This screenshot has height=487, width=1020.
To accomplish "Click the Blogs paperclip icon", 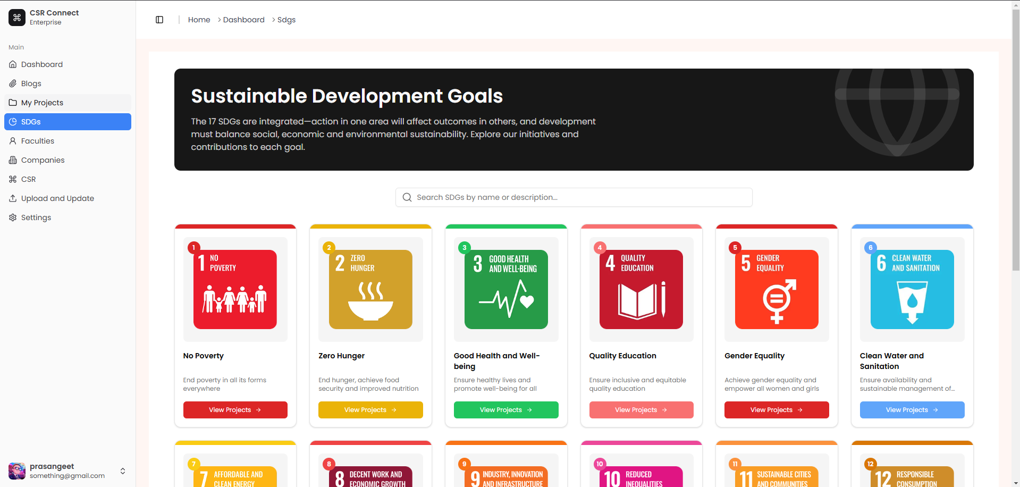I will click(x=13, y=83).
